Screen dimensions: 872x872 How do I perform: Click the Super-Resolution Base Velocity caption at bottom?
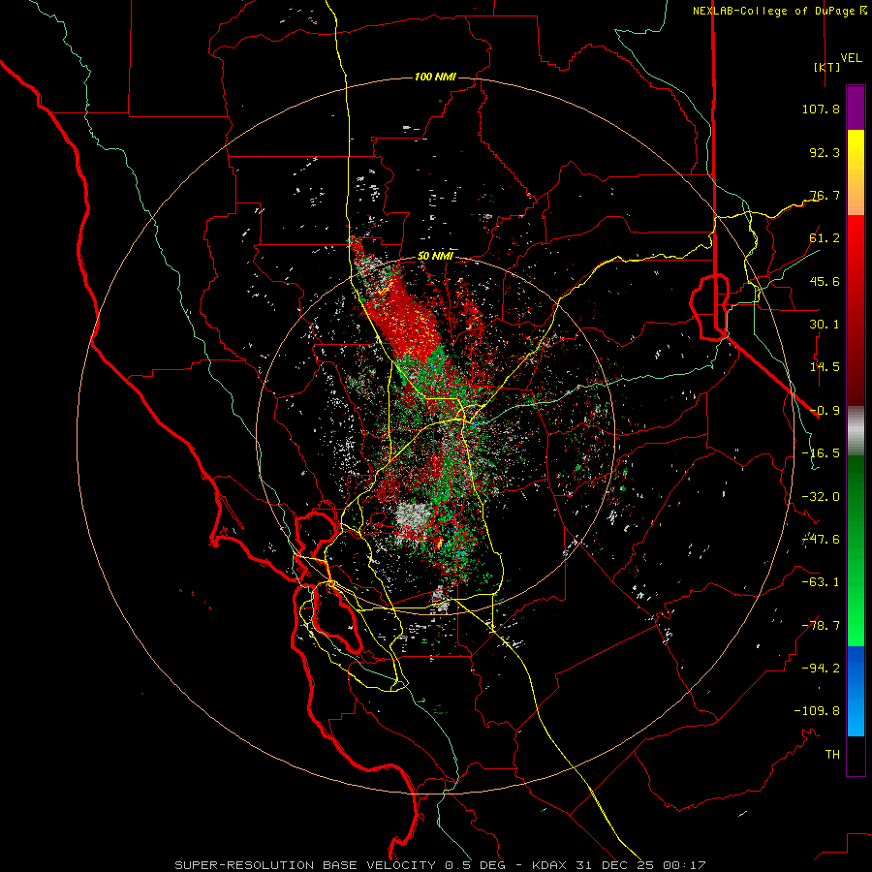pos(440,865)
